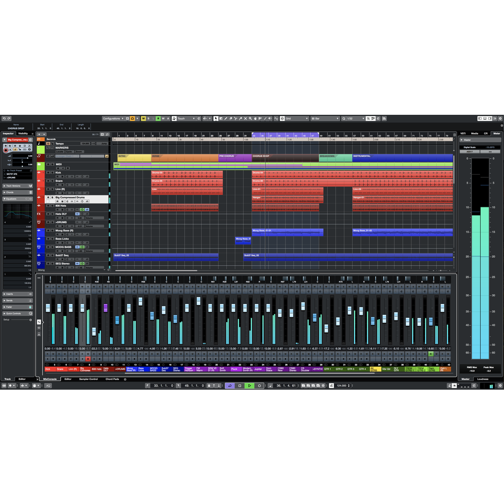Click the Jump tempo button
The image size is (504, 504).
(x=105, y=144)
